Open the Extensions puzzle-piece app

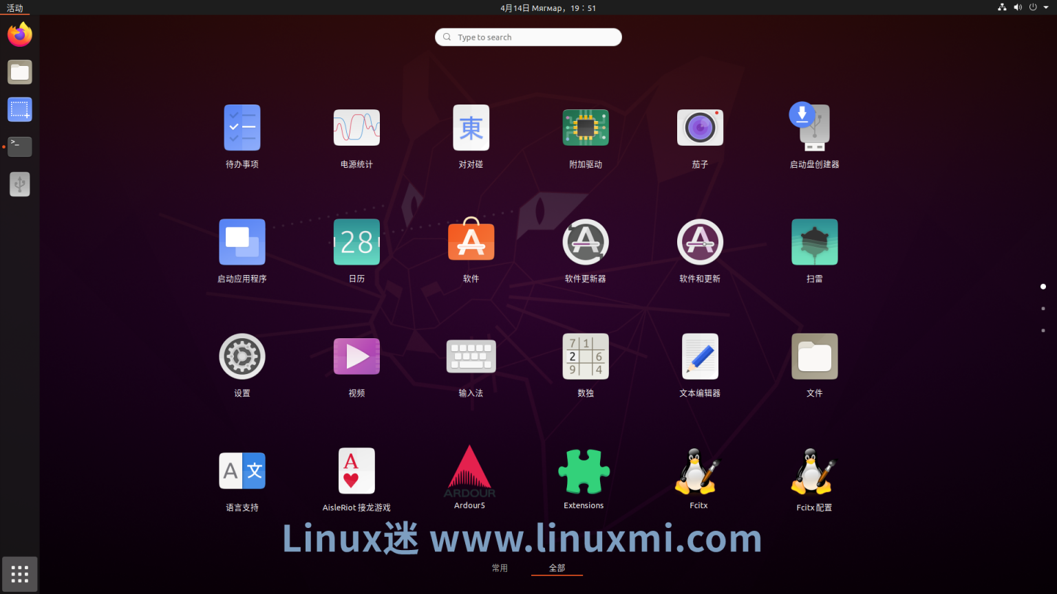click(x=584, y=472)
